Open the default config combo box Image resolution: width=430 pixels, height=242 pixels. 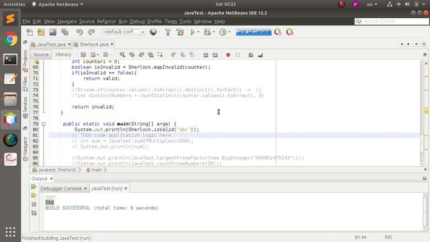pyautogui.click(x=124, y=32)
